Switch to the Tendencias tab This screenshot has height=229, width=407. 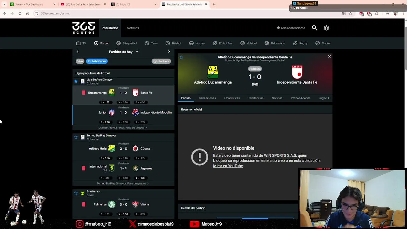point(256,98)
